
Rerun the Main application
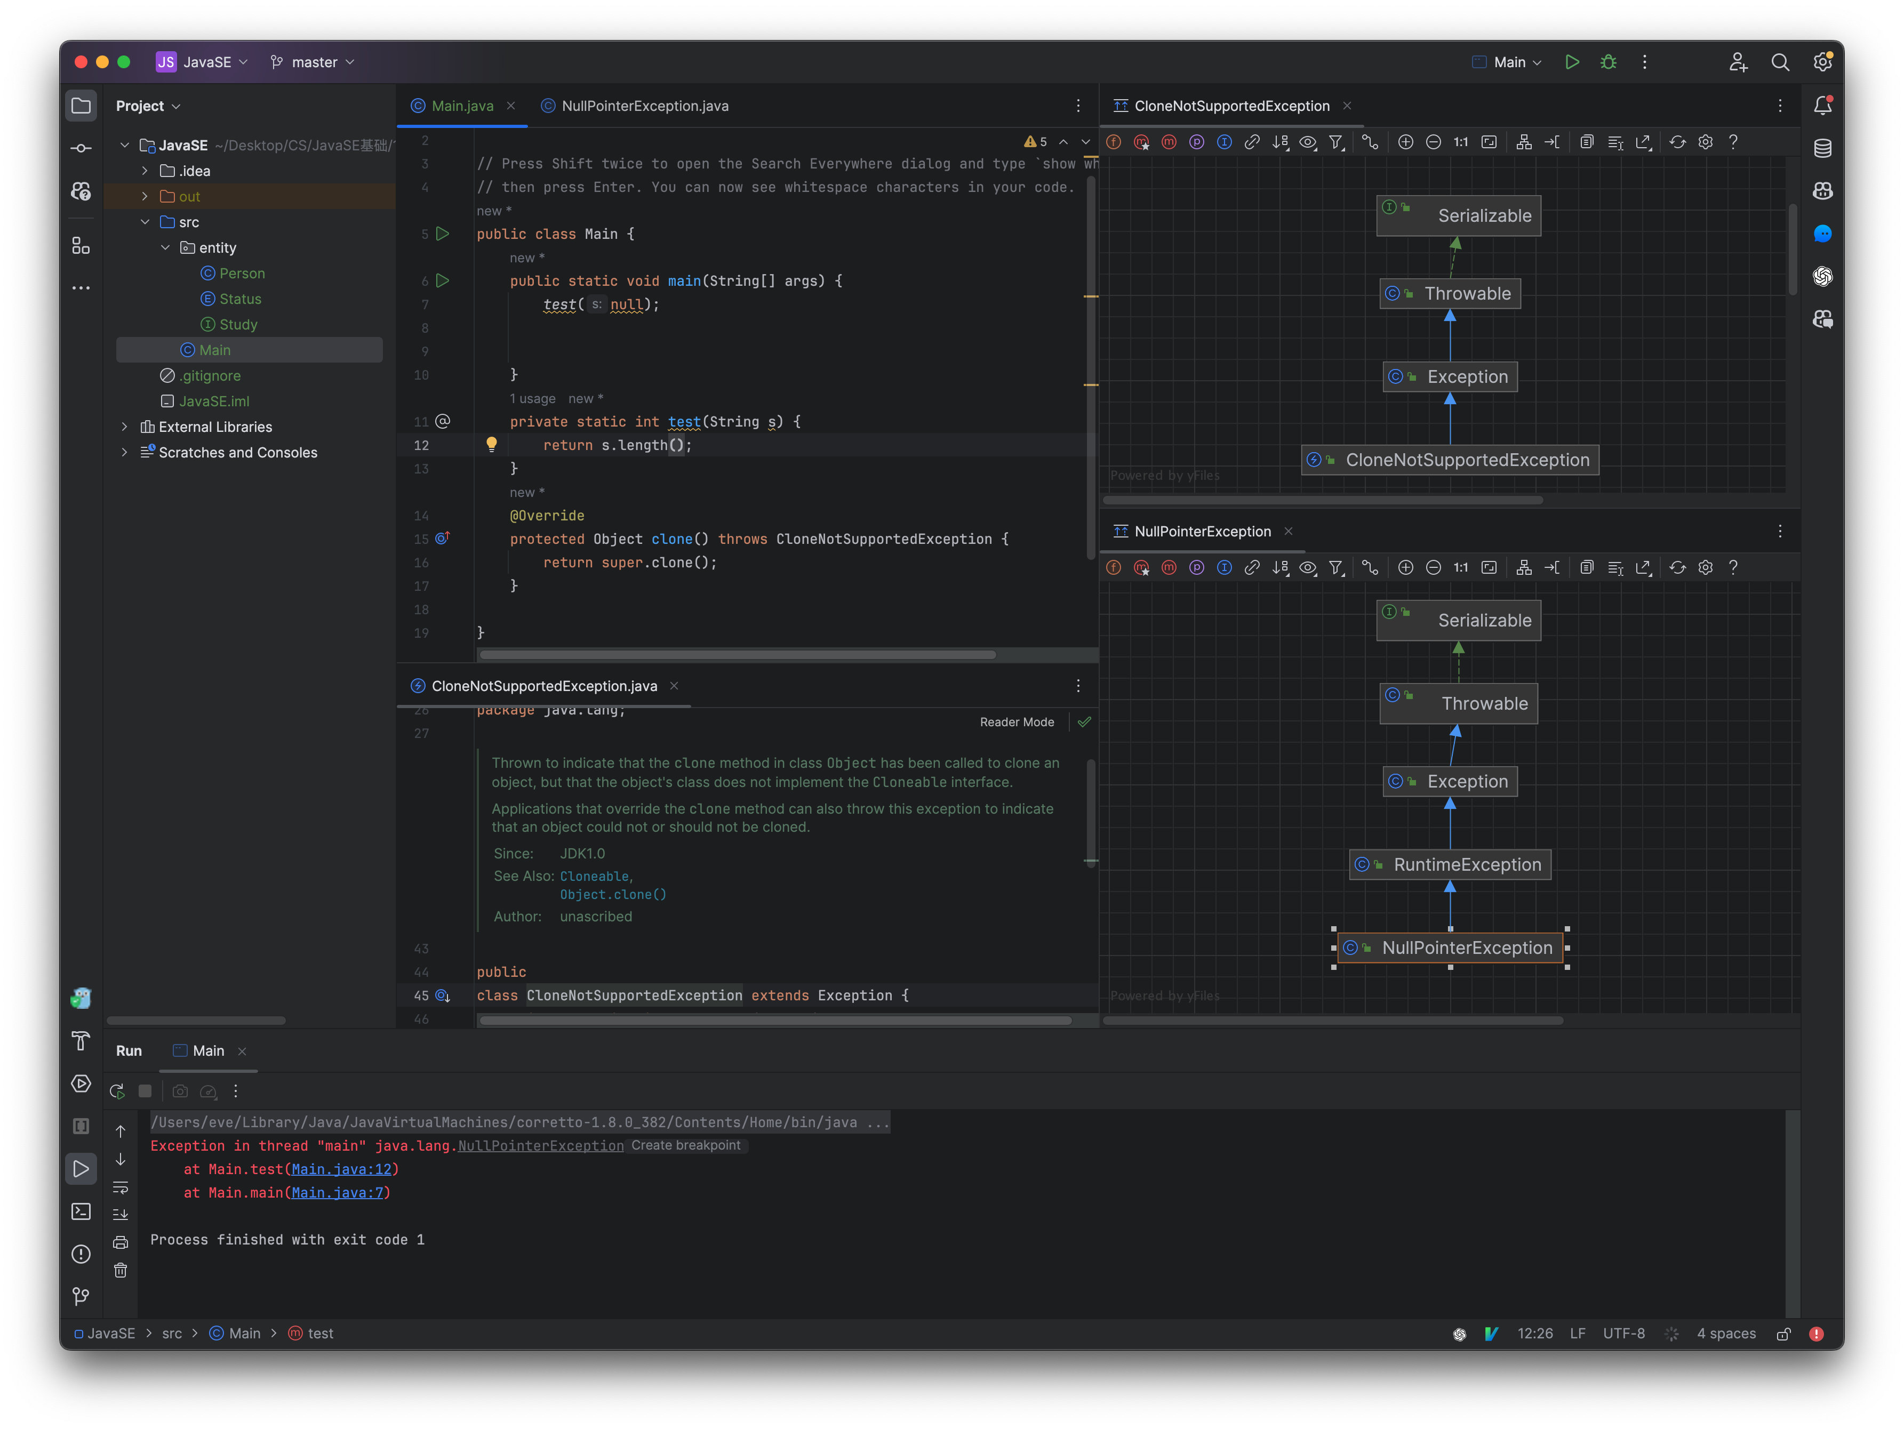(118, 1091)
